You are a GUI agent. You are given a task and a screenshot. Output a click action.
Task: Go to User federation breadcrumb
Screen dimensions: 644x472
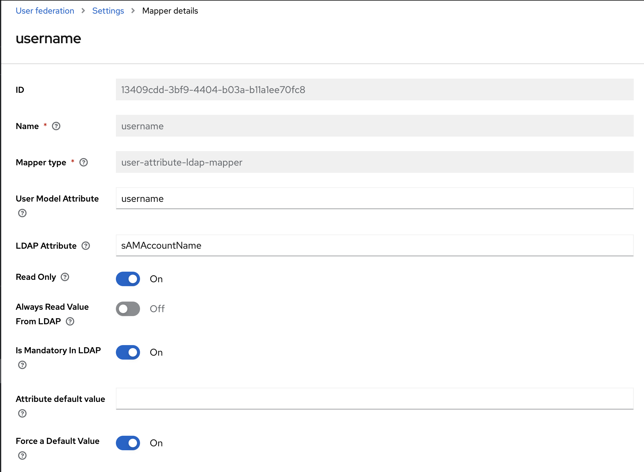(45, 11)
